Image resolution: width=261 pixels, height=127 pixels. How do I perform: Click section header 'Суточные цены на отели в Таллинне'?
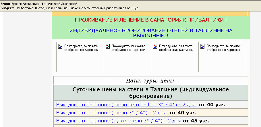151,92
